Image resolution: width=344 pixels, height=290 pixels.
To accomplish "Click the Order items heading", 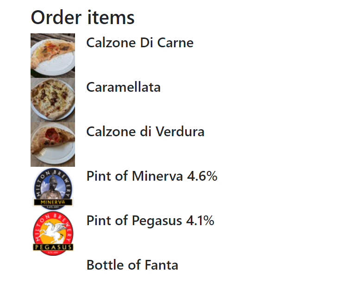I will [x=83, y=18].
